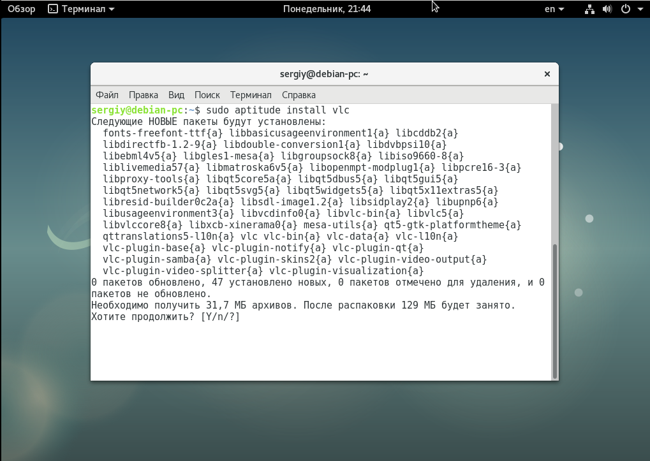Open the Обзор activities overview
Screen dimensions: 650x461
21,9
